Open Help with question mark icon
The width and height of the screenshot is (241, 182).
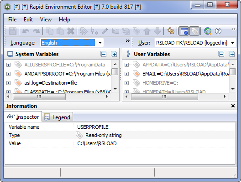pyautogui.click(x=218, y=31)
